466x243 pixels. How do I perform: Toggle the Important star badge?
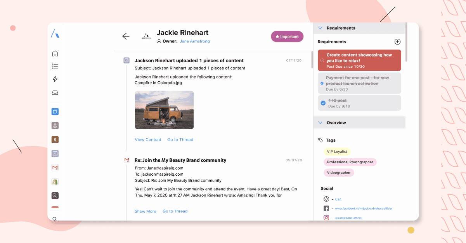click(x=287, y=36)
